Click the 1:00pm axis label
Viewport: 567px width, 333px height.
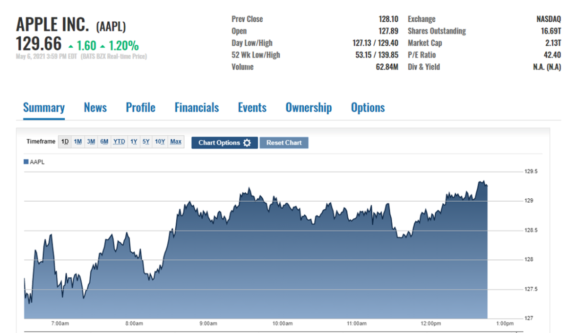(x=505, y=324)
